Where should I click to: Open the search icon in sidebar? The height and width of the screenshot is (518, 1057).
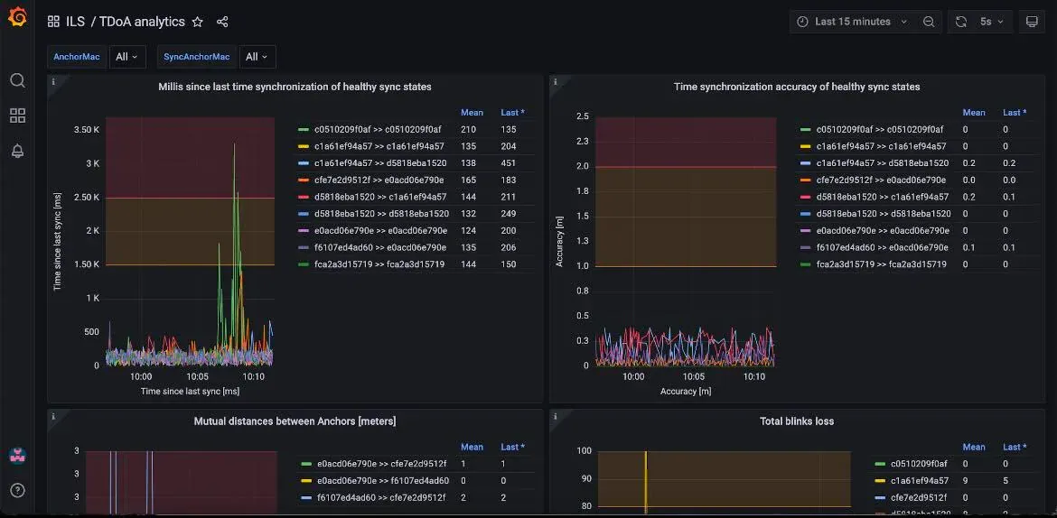[17, 81]
